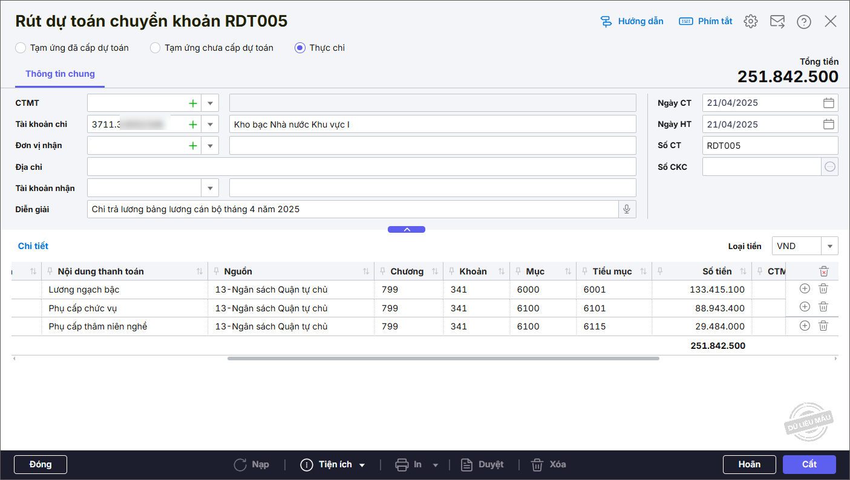Image resolution: width=850 pixels, height=480 pixels.
Task: Choose the Thực chi radio button
Action: tap(300, 48)
